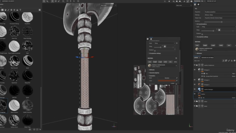Open the Scale Tiling dropdown in Properties panel
The image size is (236, 133).
click(219, 27)
